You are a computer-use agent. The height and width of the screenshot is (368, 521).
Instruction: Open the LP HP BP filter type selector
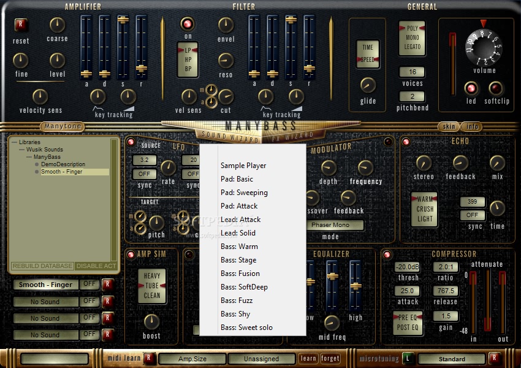tap(188, 59)
